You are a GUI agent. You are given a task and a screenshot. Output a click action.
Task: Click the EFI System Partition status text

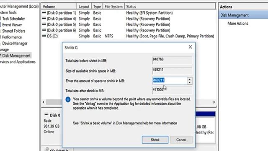[149, 13]
